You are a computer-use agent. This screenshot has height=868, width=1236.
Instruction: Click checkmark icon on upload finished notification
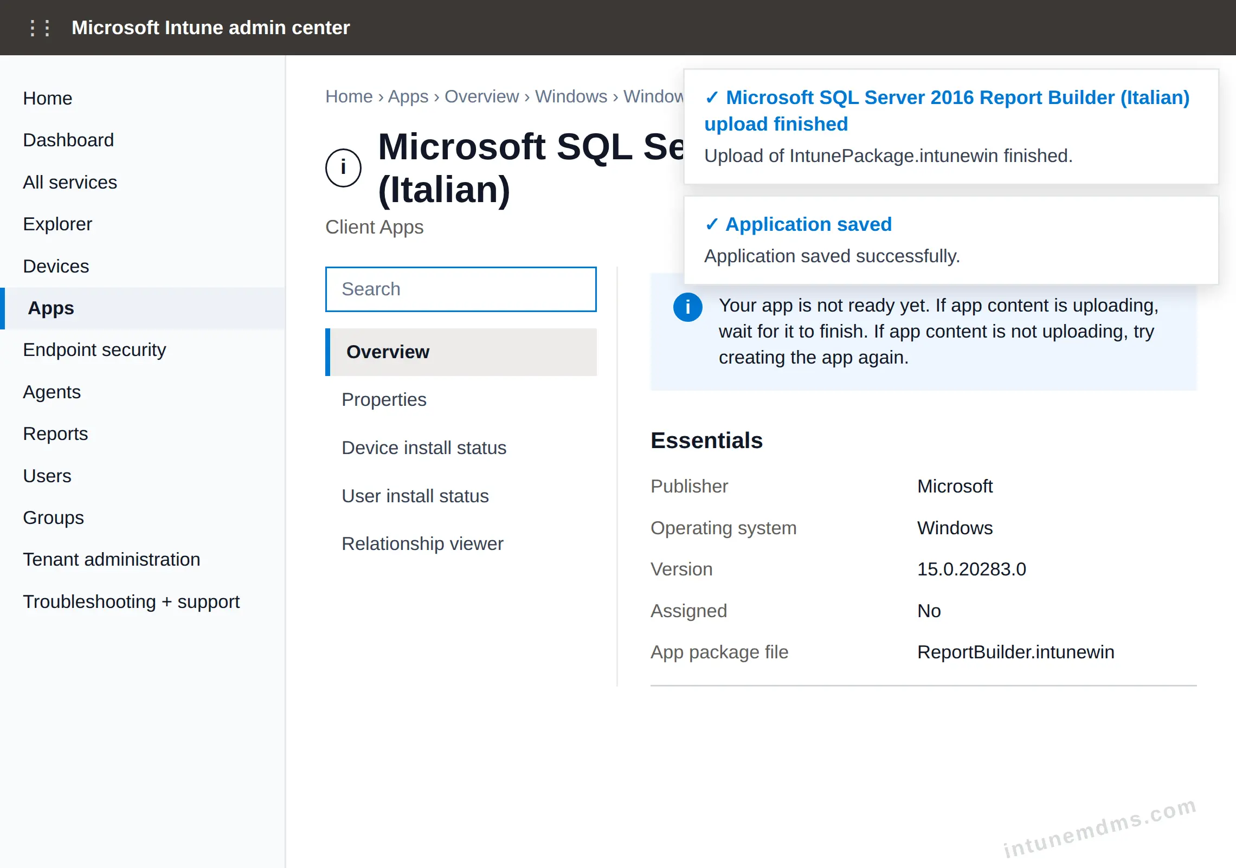[x=712, y=98]
